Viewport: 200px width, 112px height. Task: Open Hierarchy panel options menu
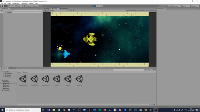click(x=42, y=9)
